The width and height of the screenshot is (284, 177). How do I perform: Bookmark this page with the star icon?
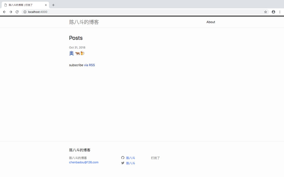point(266,12)
